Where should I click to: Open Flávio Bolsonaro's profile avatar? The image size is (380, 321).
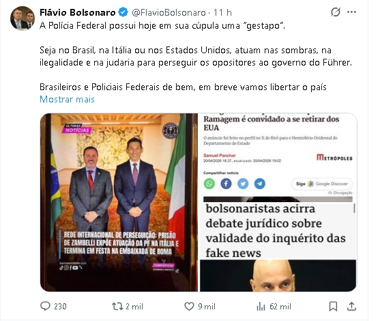23,18
